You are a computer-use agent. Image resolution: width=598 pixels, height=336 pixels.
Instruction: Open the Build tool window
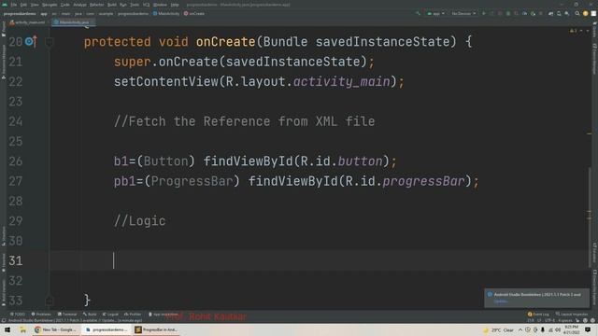(x=90, y=315)
